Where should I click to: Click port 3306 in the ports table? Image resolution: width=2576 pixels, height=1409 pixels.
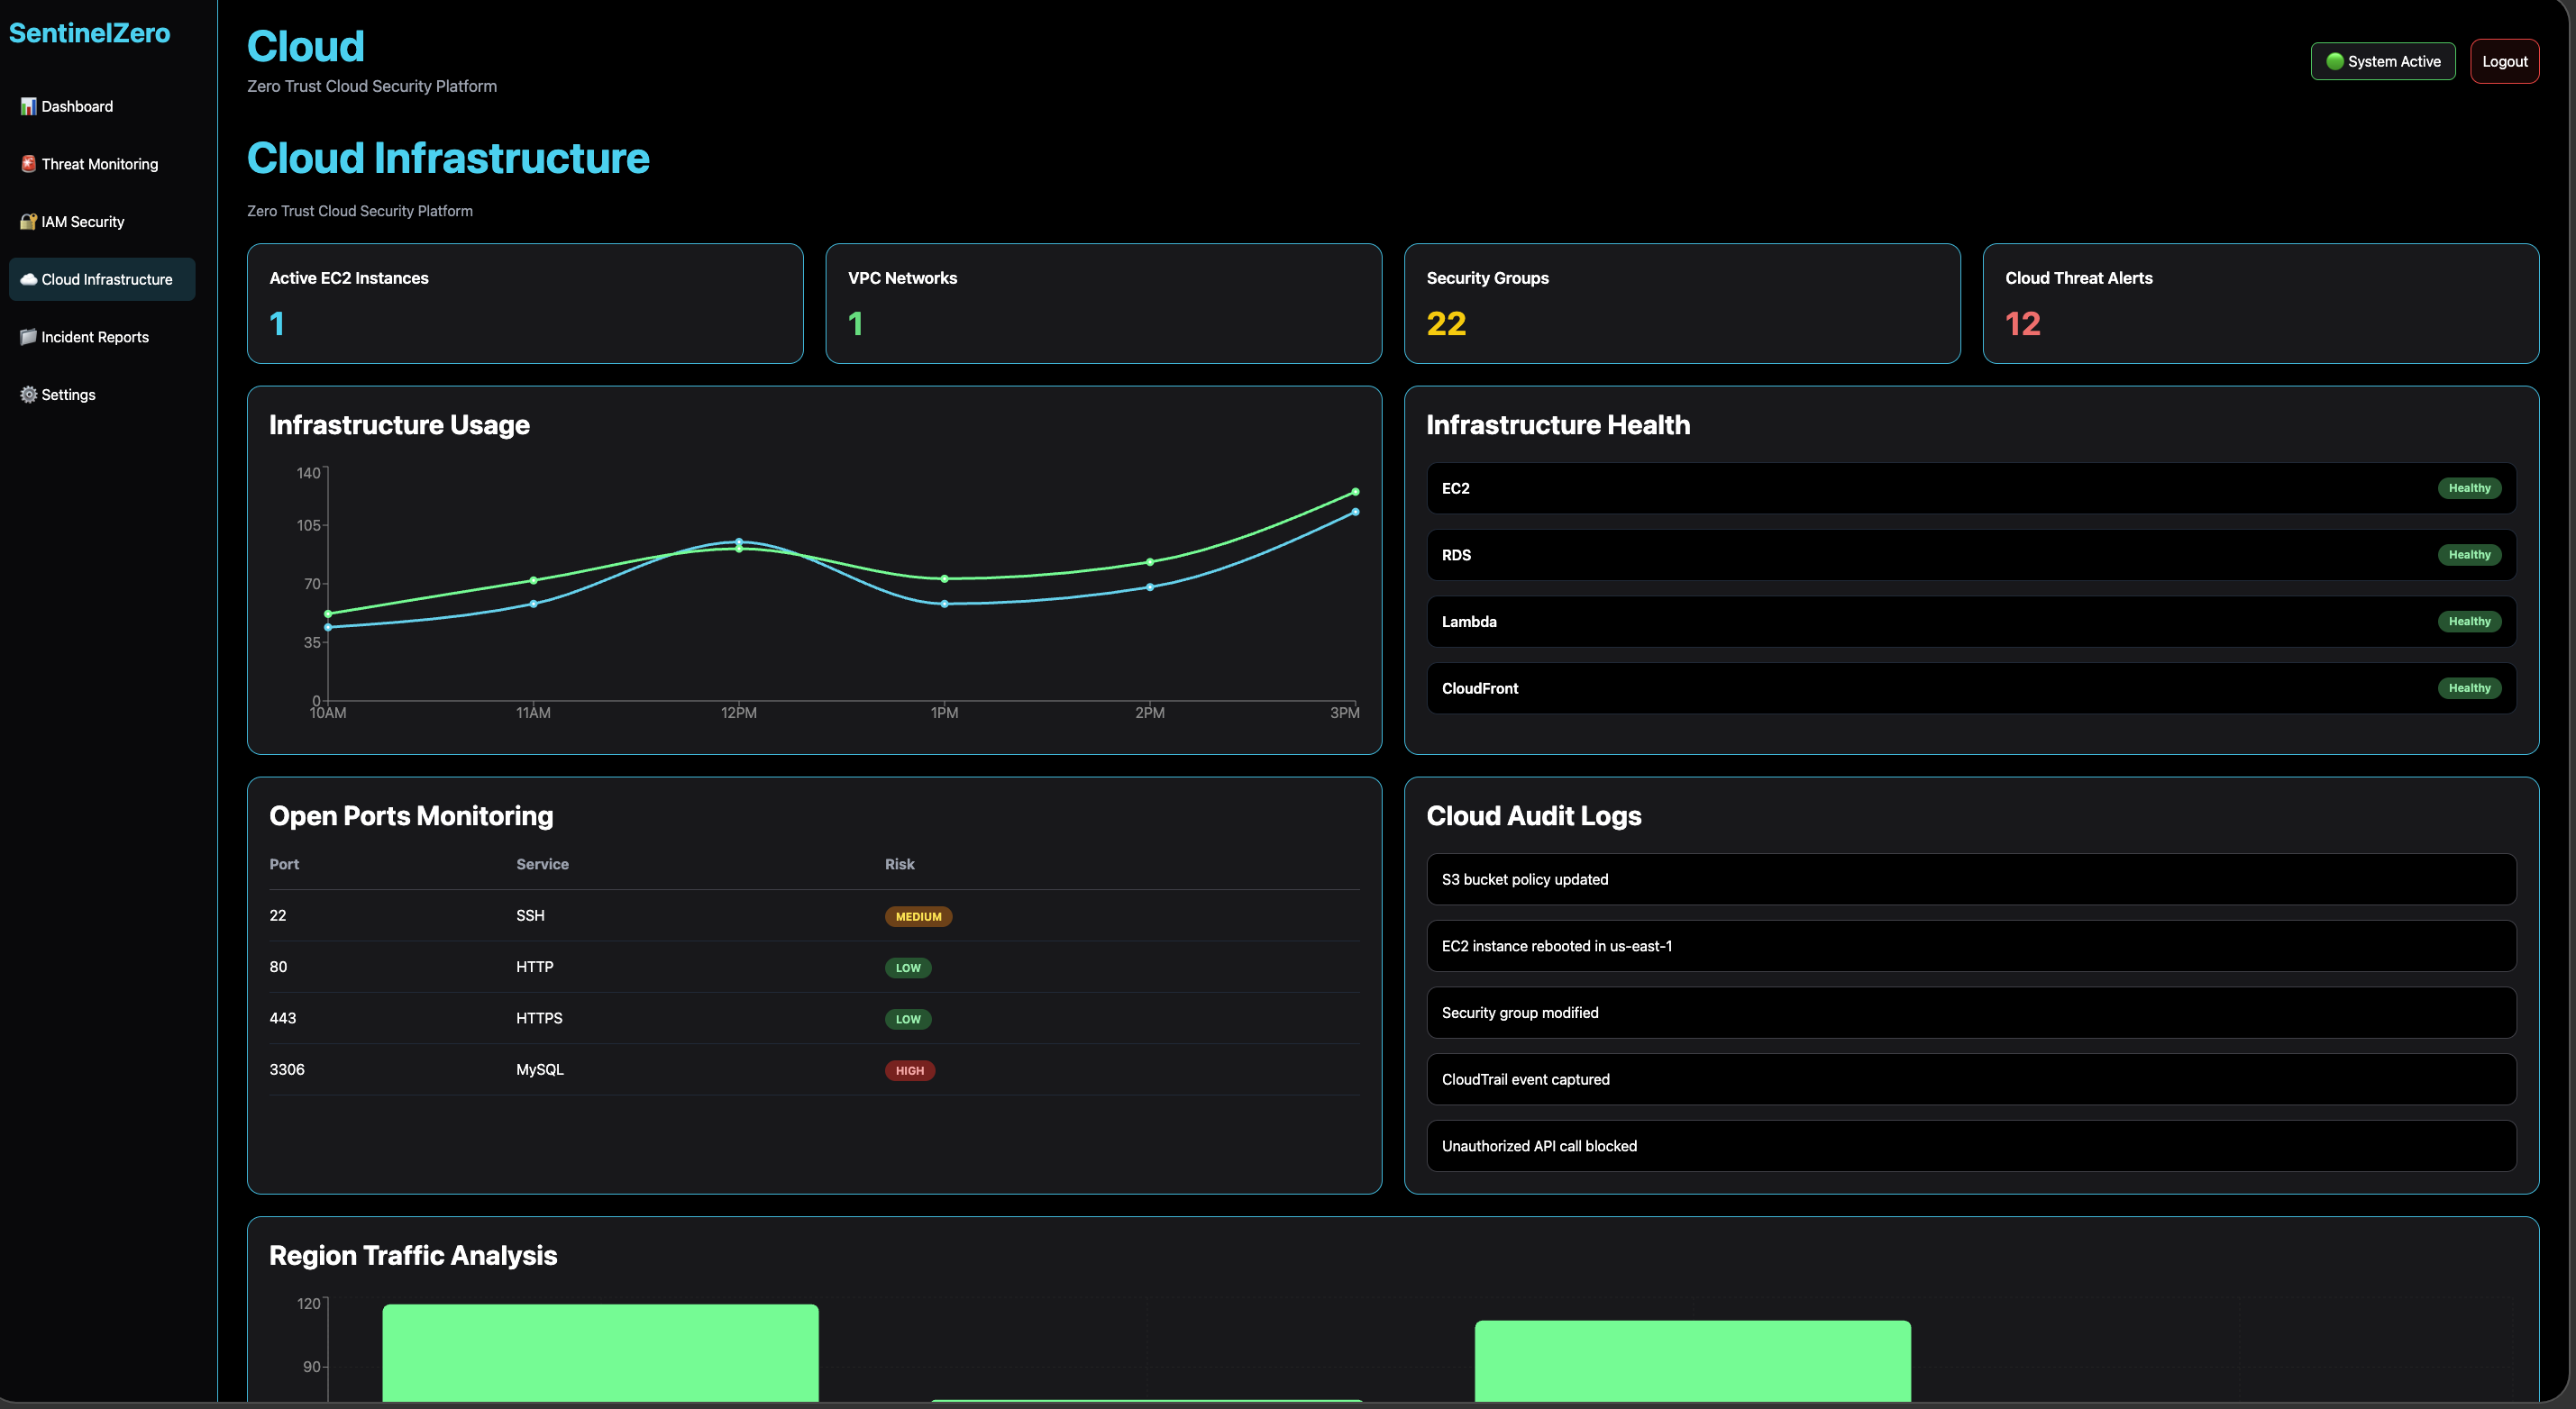coord(287,1069)
